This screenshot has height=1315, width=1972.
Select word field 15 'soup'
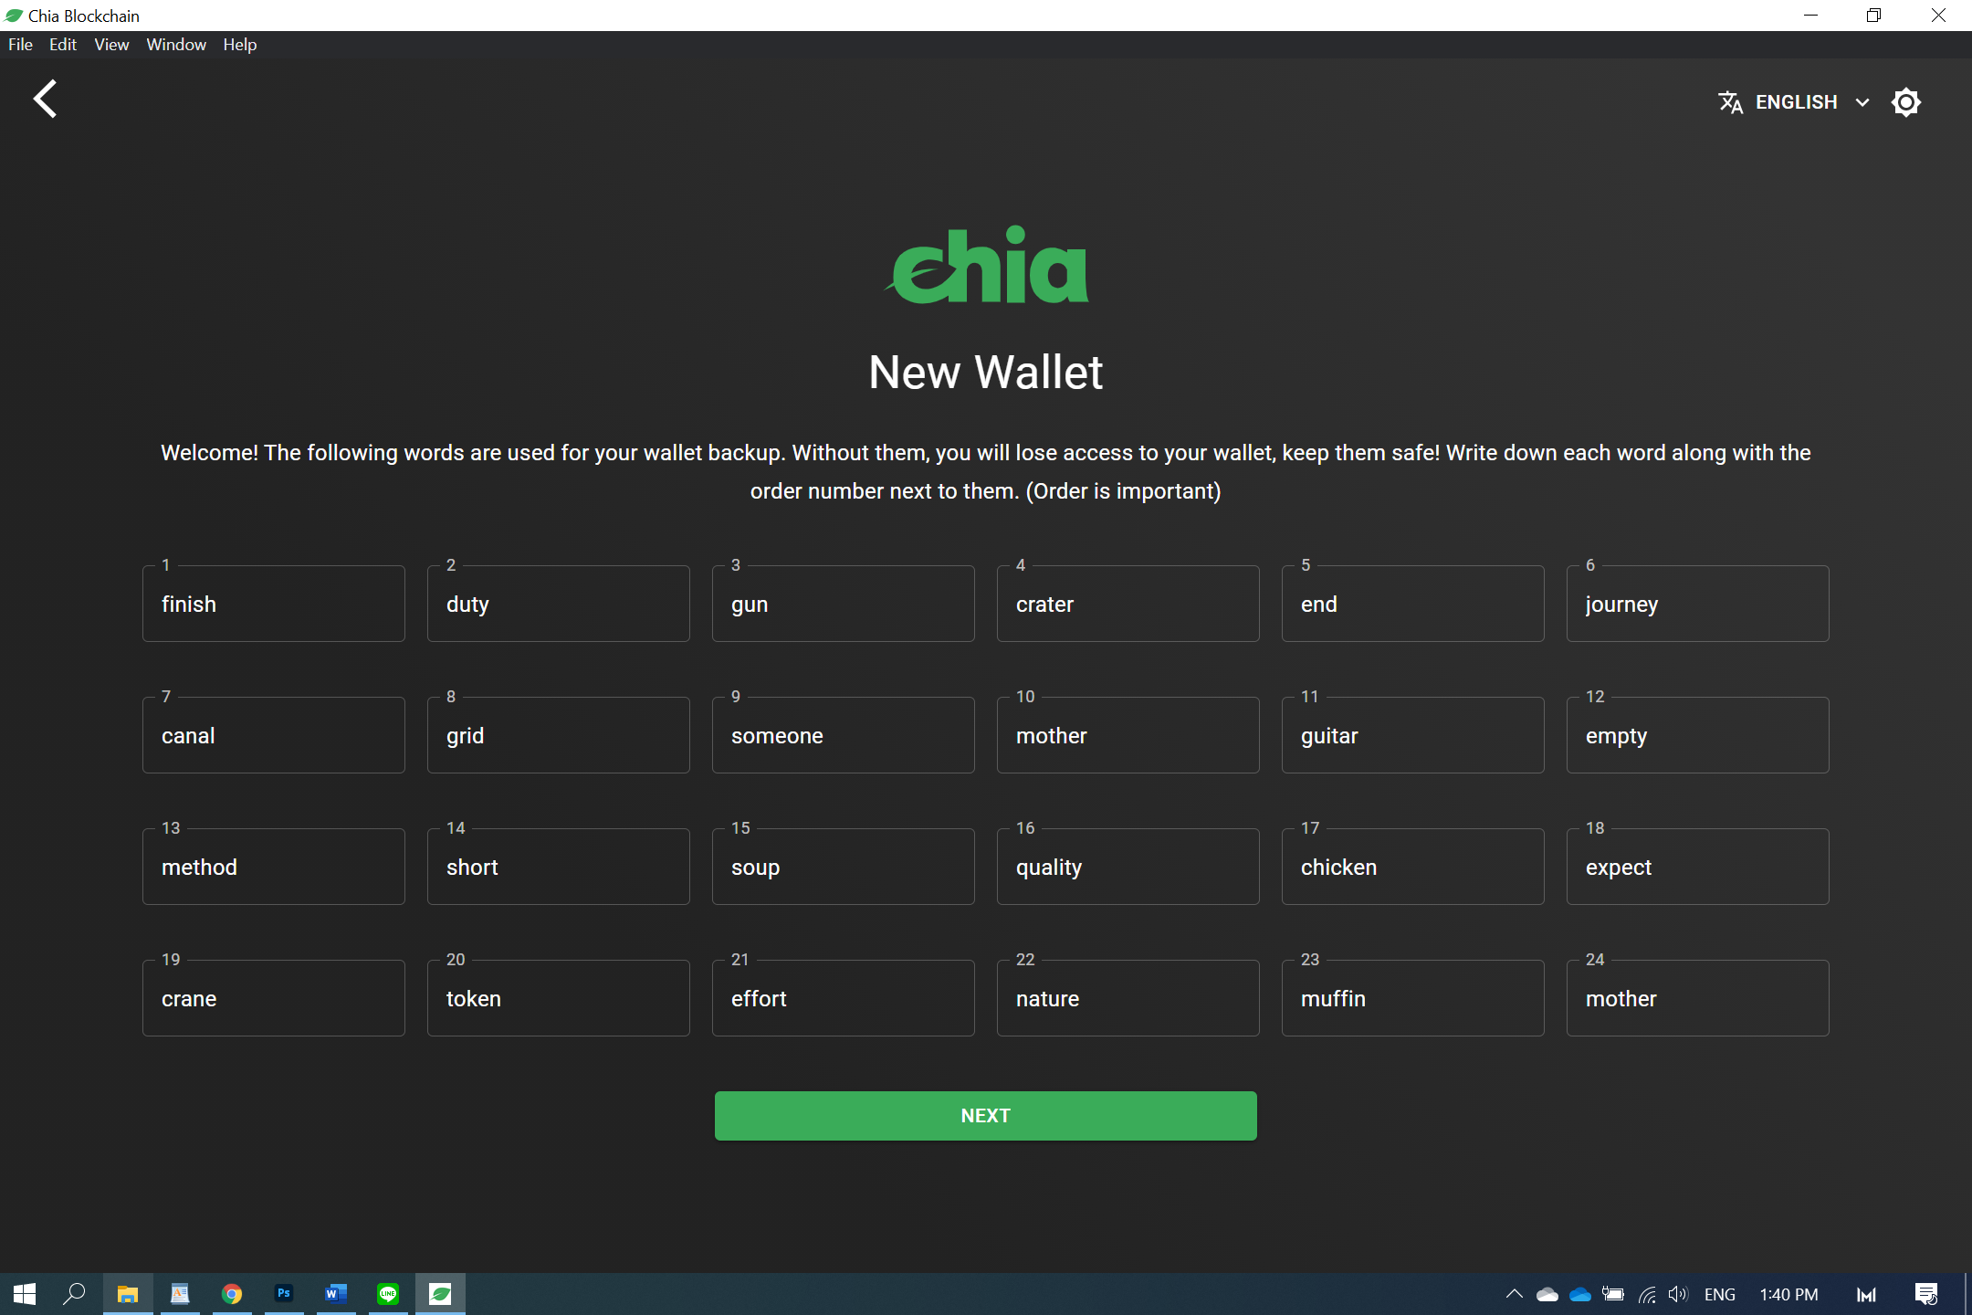click(x=843, y=867)
